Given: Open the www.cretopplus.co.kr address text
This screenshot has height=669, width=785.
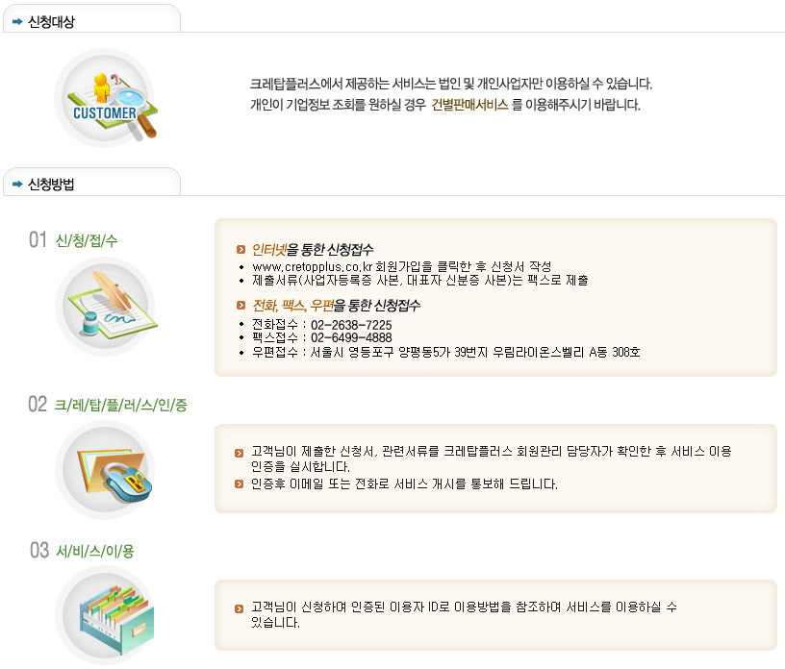Looking at the screenshot, I should point(313,266).
